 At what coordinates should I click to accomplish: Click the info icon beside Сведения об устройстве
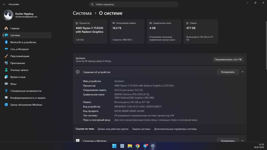pyautogui.click(x=78, y=72)
